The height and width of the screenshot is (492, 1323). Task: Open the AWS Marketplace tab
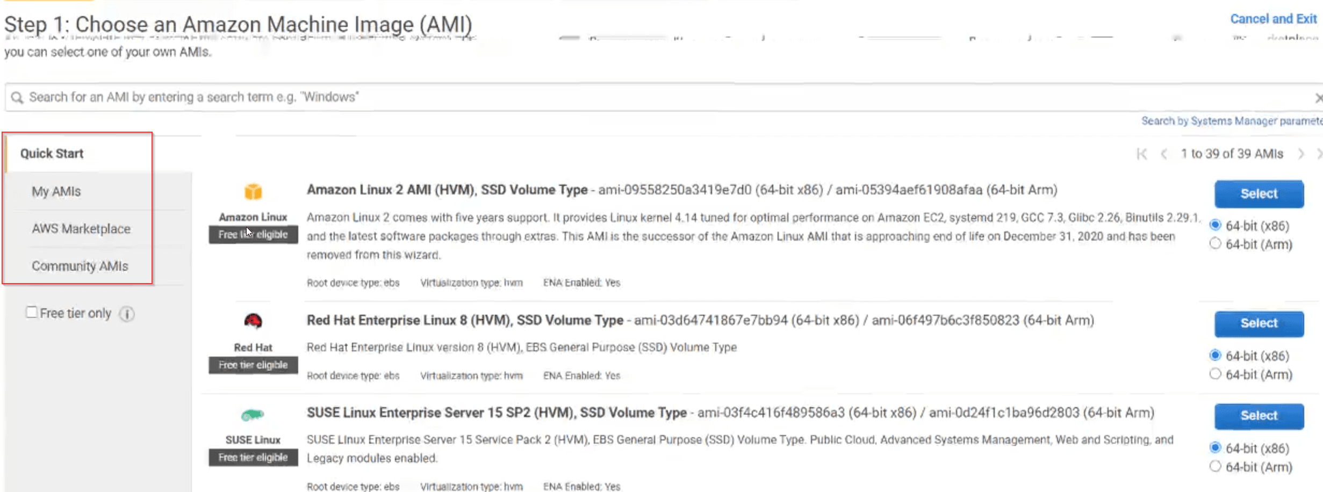[81, 229]
